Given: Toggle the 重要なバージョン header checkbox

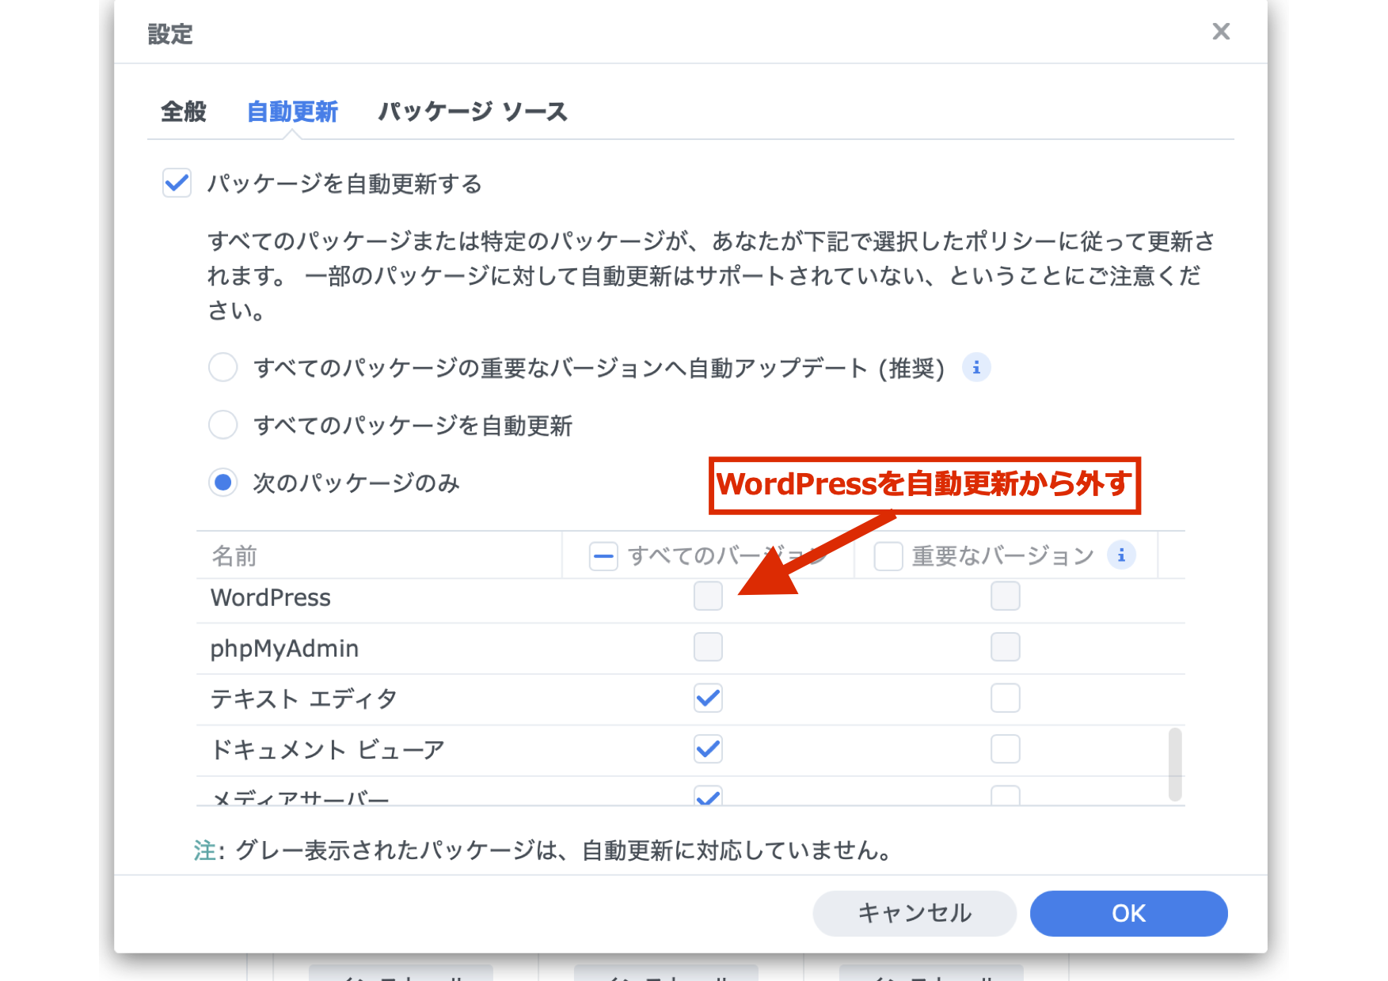Looking at the screenshot, I should (888, 556).
